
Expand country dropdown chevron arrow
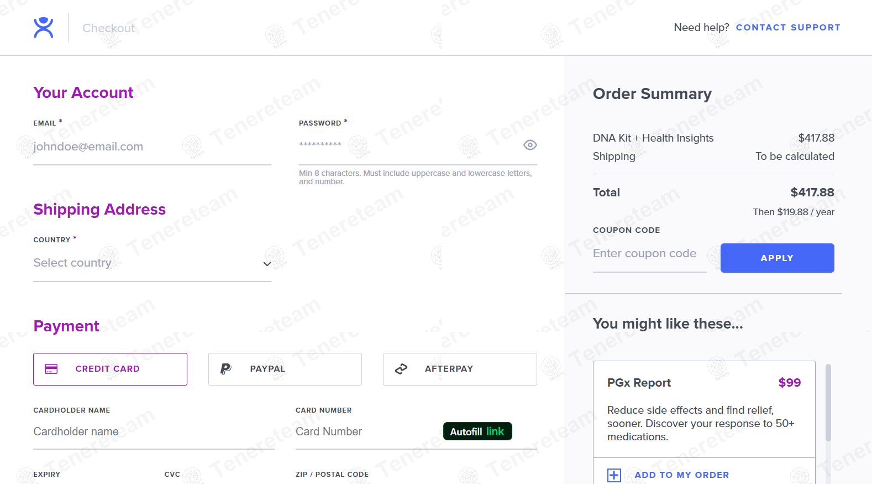(x=267, y=264)
